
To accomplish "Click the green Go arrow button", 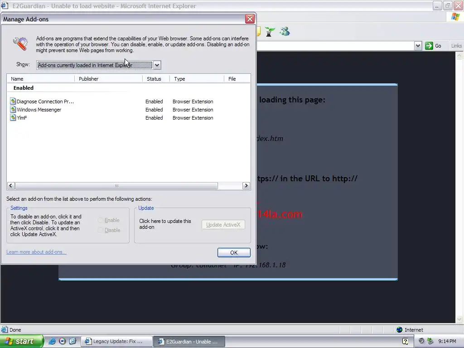I will tap(429, 46).
